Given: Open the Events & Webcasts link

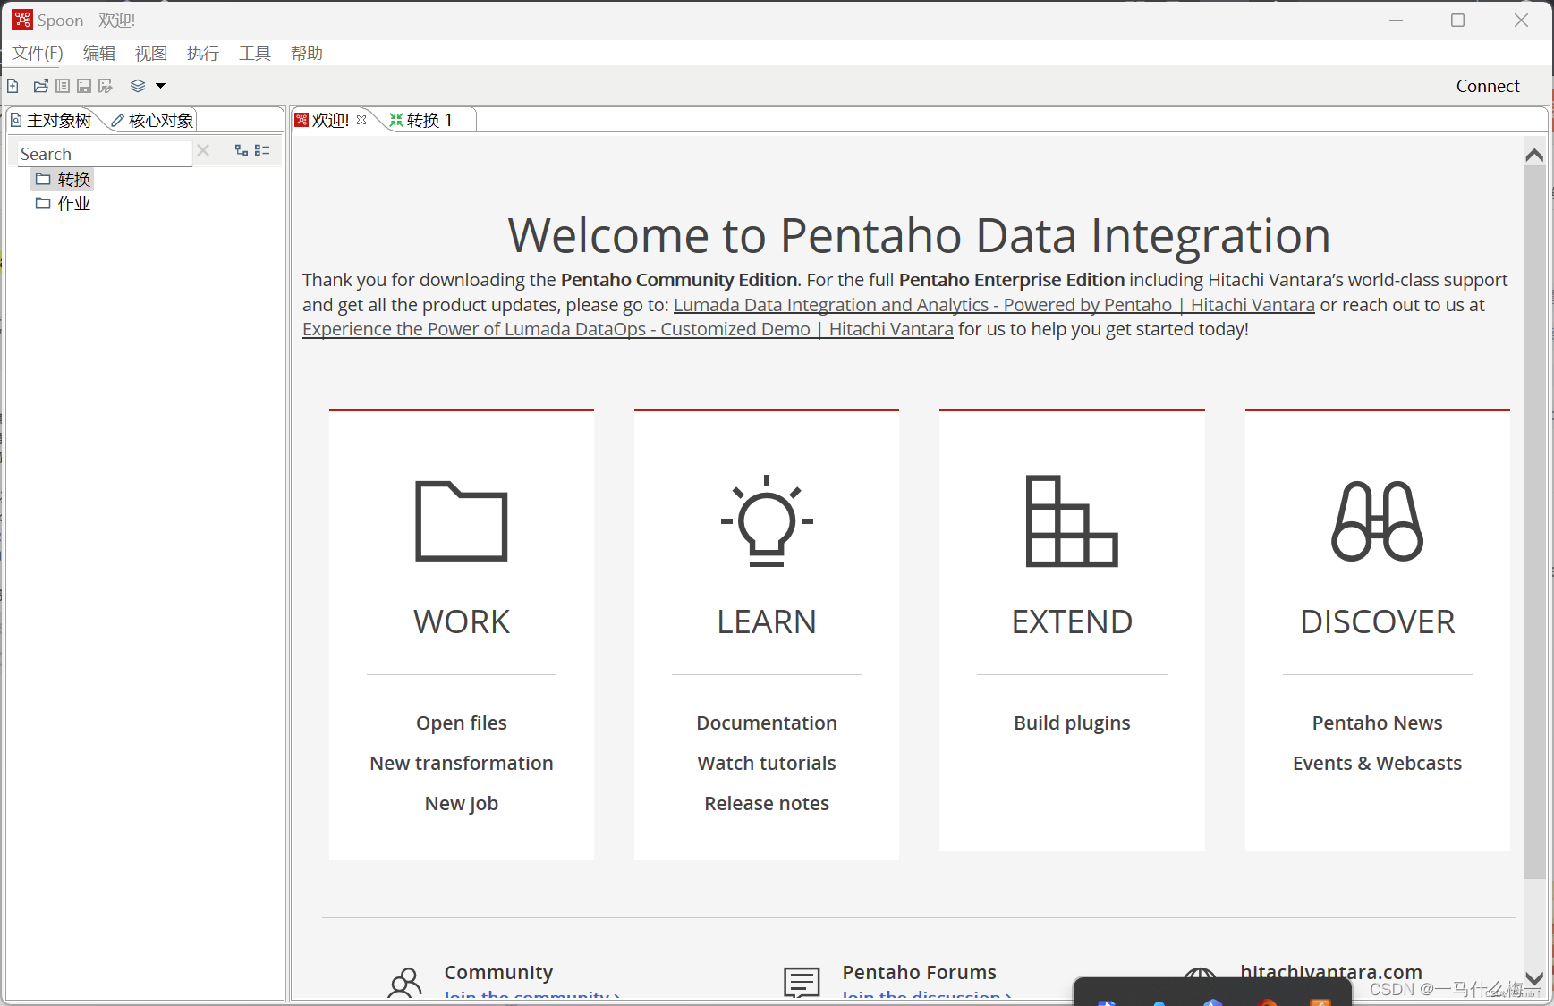Looking at the screenshot, I should [1378, 763].
